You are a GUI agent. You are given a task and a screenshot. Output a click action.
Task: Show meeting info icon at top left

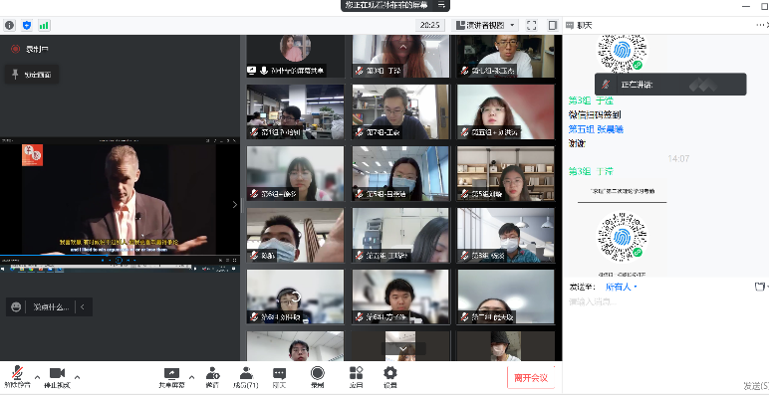(9, 25)
